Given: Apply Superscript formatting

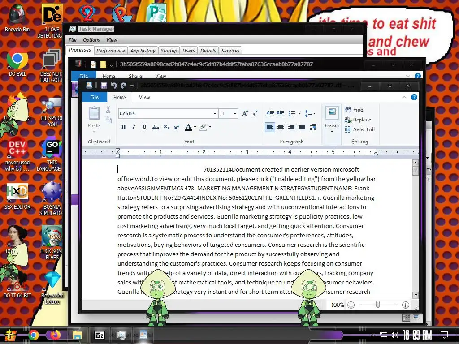Looking at the screenshot, I should 176,127.
